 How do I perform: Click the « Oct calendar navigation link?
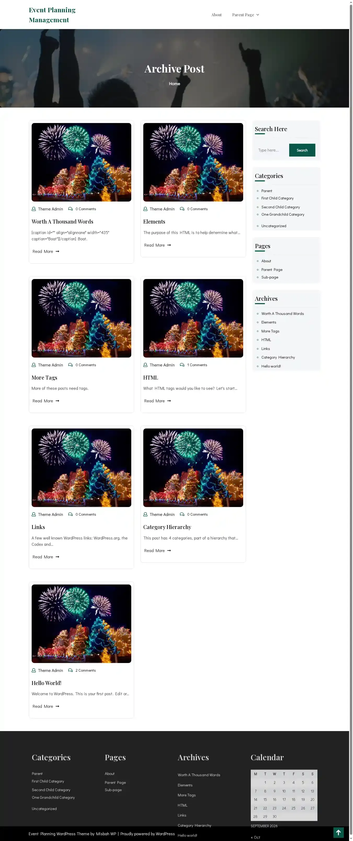point(255,837)
